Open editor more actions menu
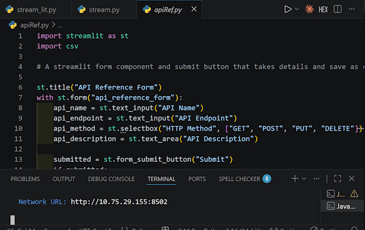The width and height of the screenshot is (365, 230). 352,9
